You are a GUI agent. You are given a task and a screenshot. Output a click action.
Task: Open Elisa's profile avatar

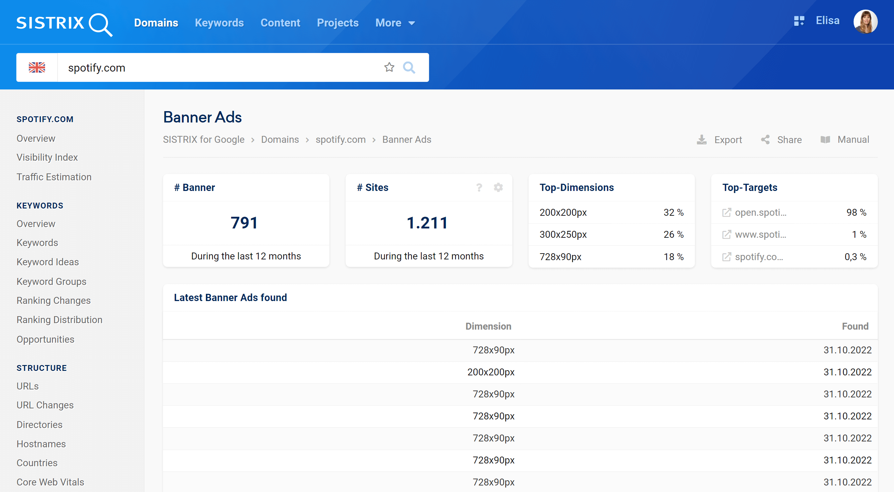(x=865, y=22)
